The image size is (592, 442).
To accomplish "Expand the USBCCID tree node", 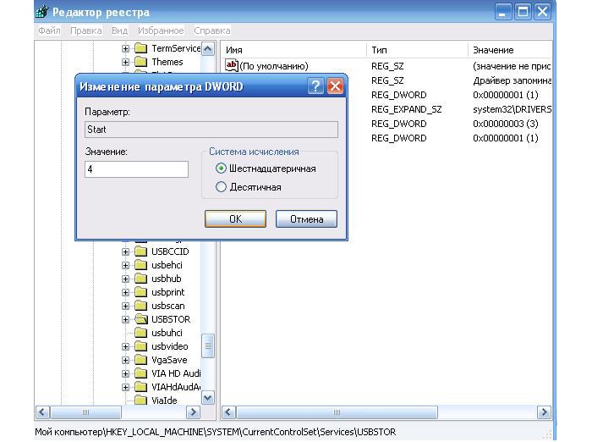I will (126, 251).
